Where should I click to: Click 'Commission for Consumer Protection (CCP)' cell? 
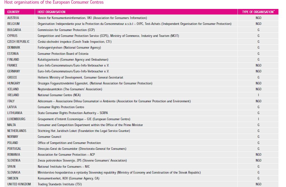click(x=136, y=30)
